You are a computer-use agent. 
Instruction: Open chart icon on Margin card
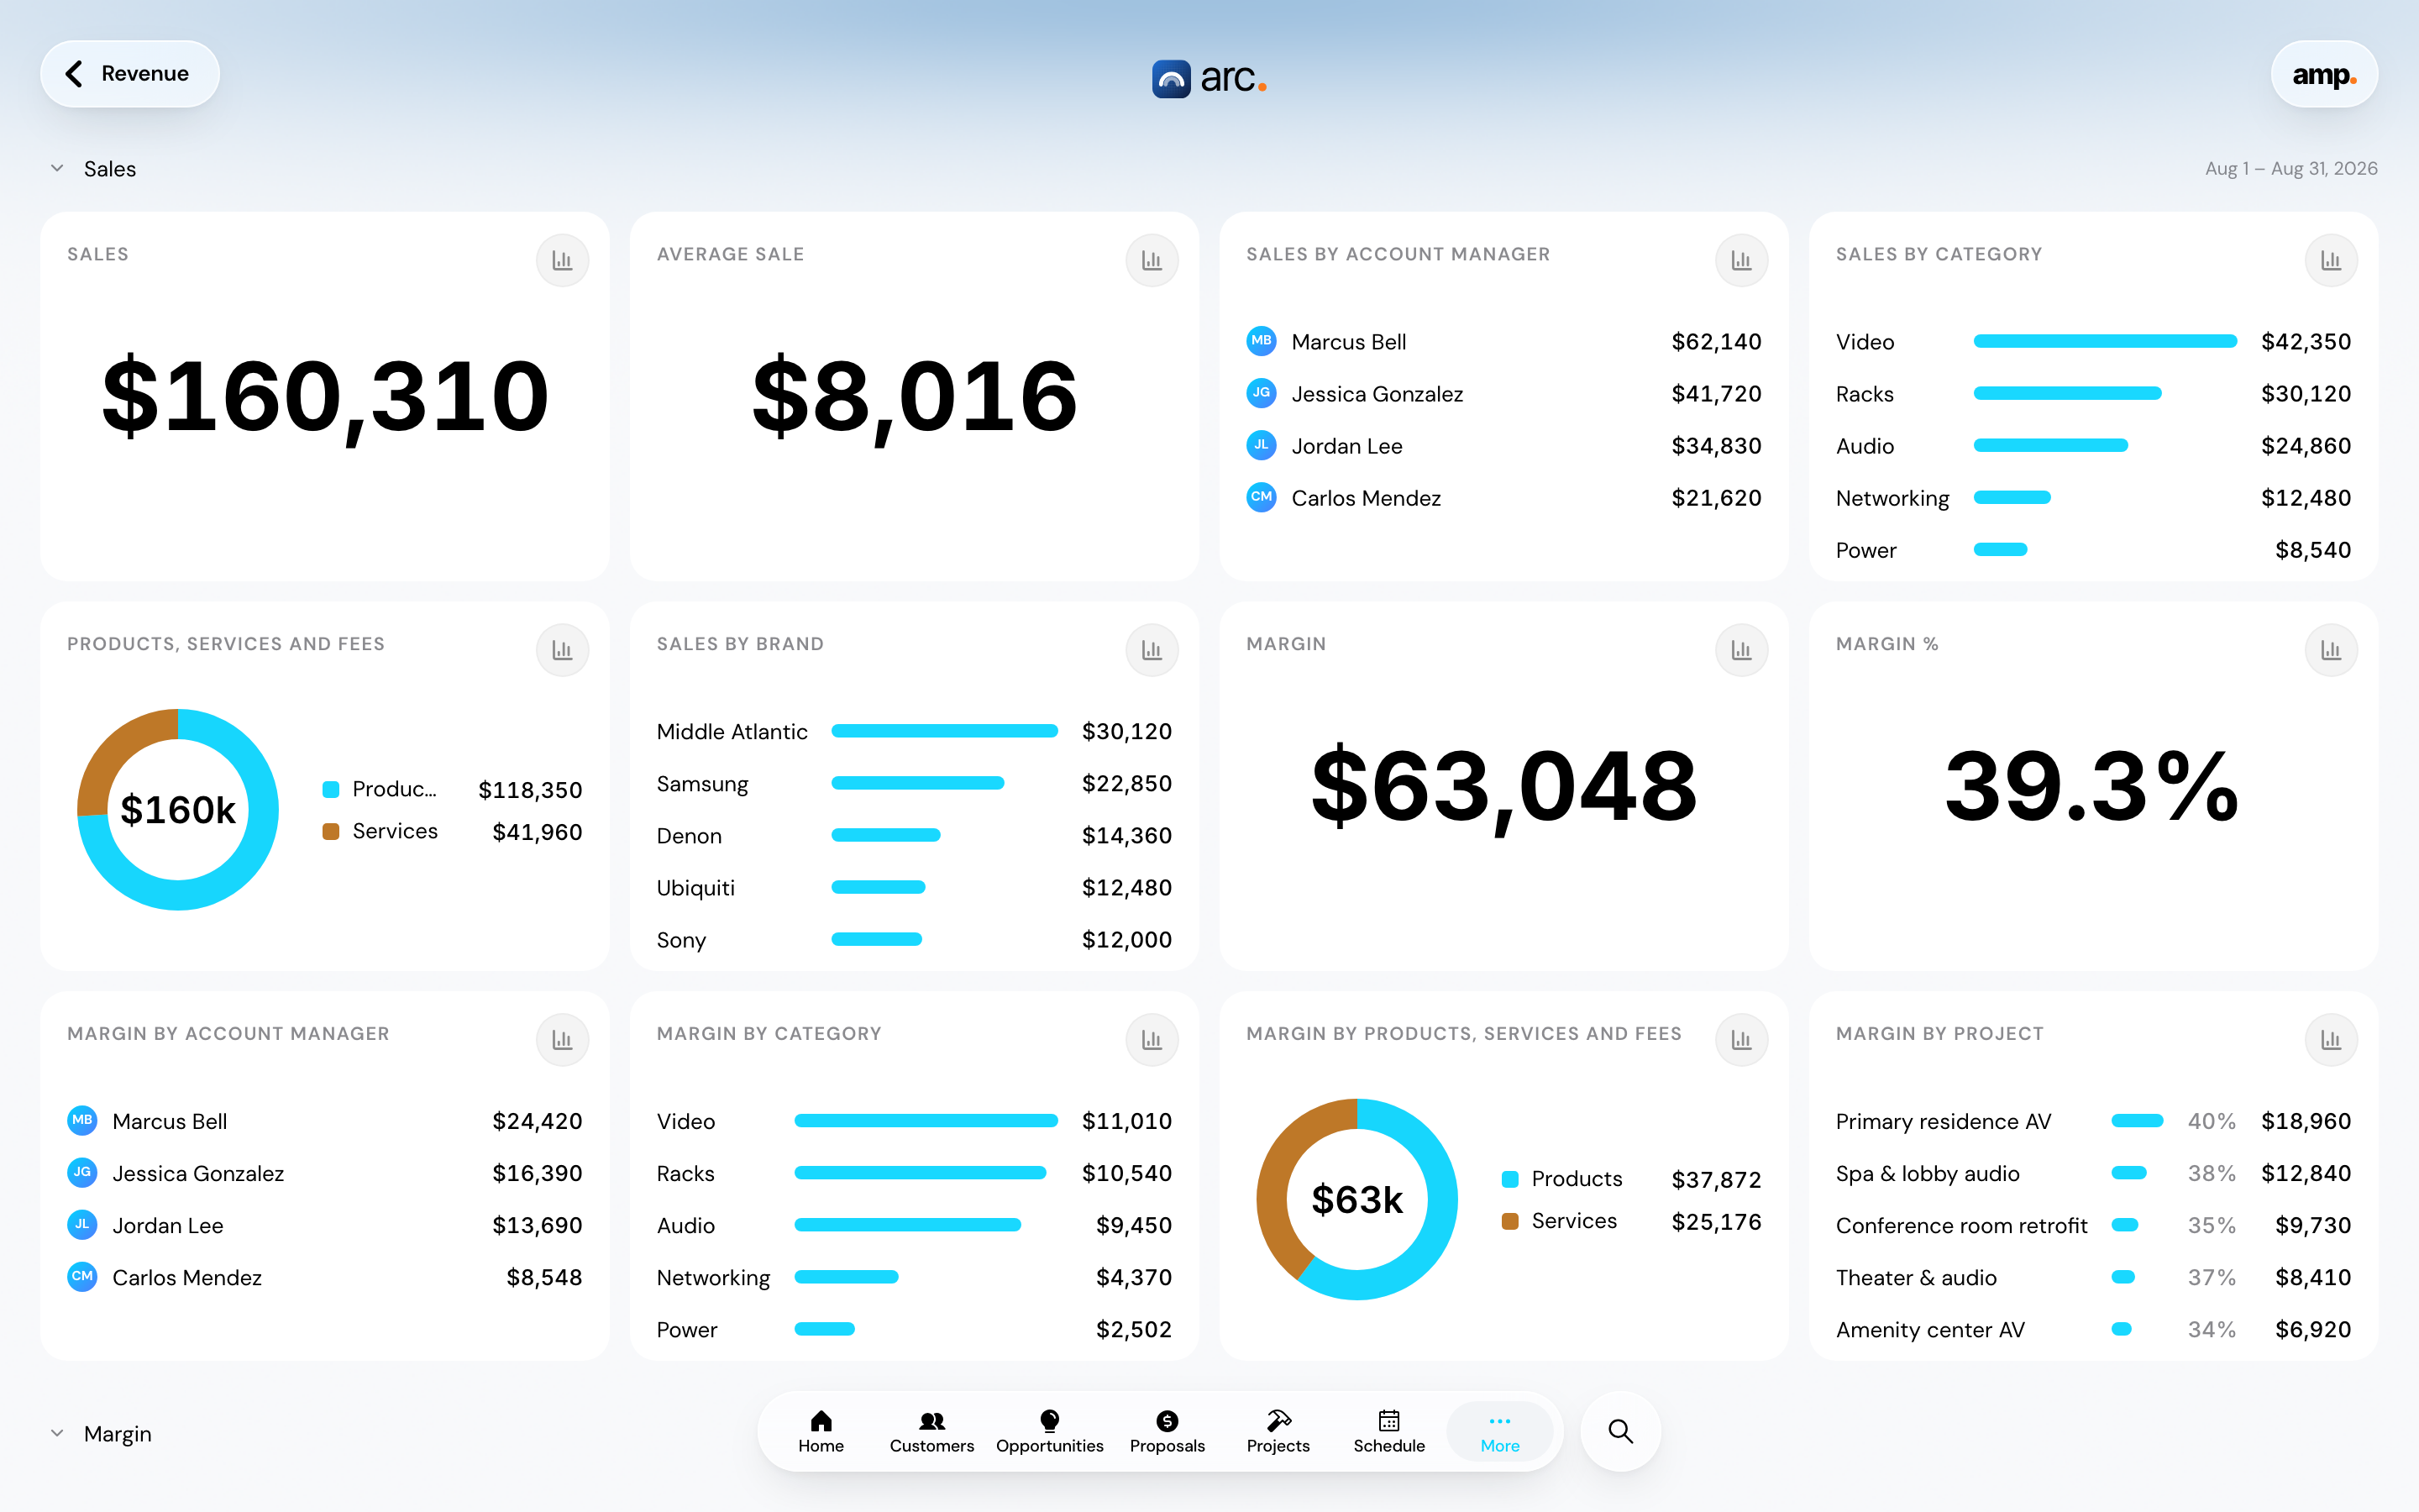(x=1741, y=650)
